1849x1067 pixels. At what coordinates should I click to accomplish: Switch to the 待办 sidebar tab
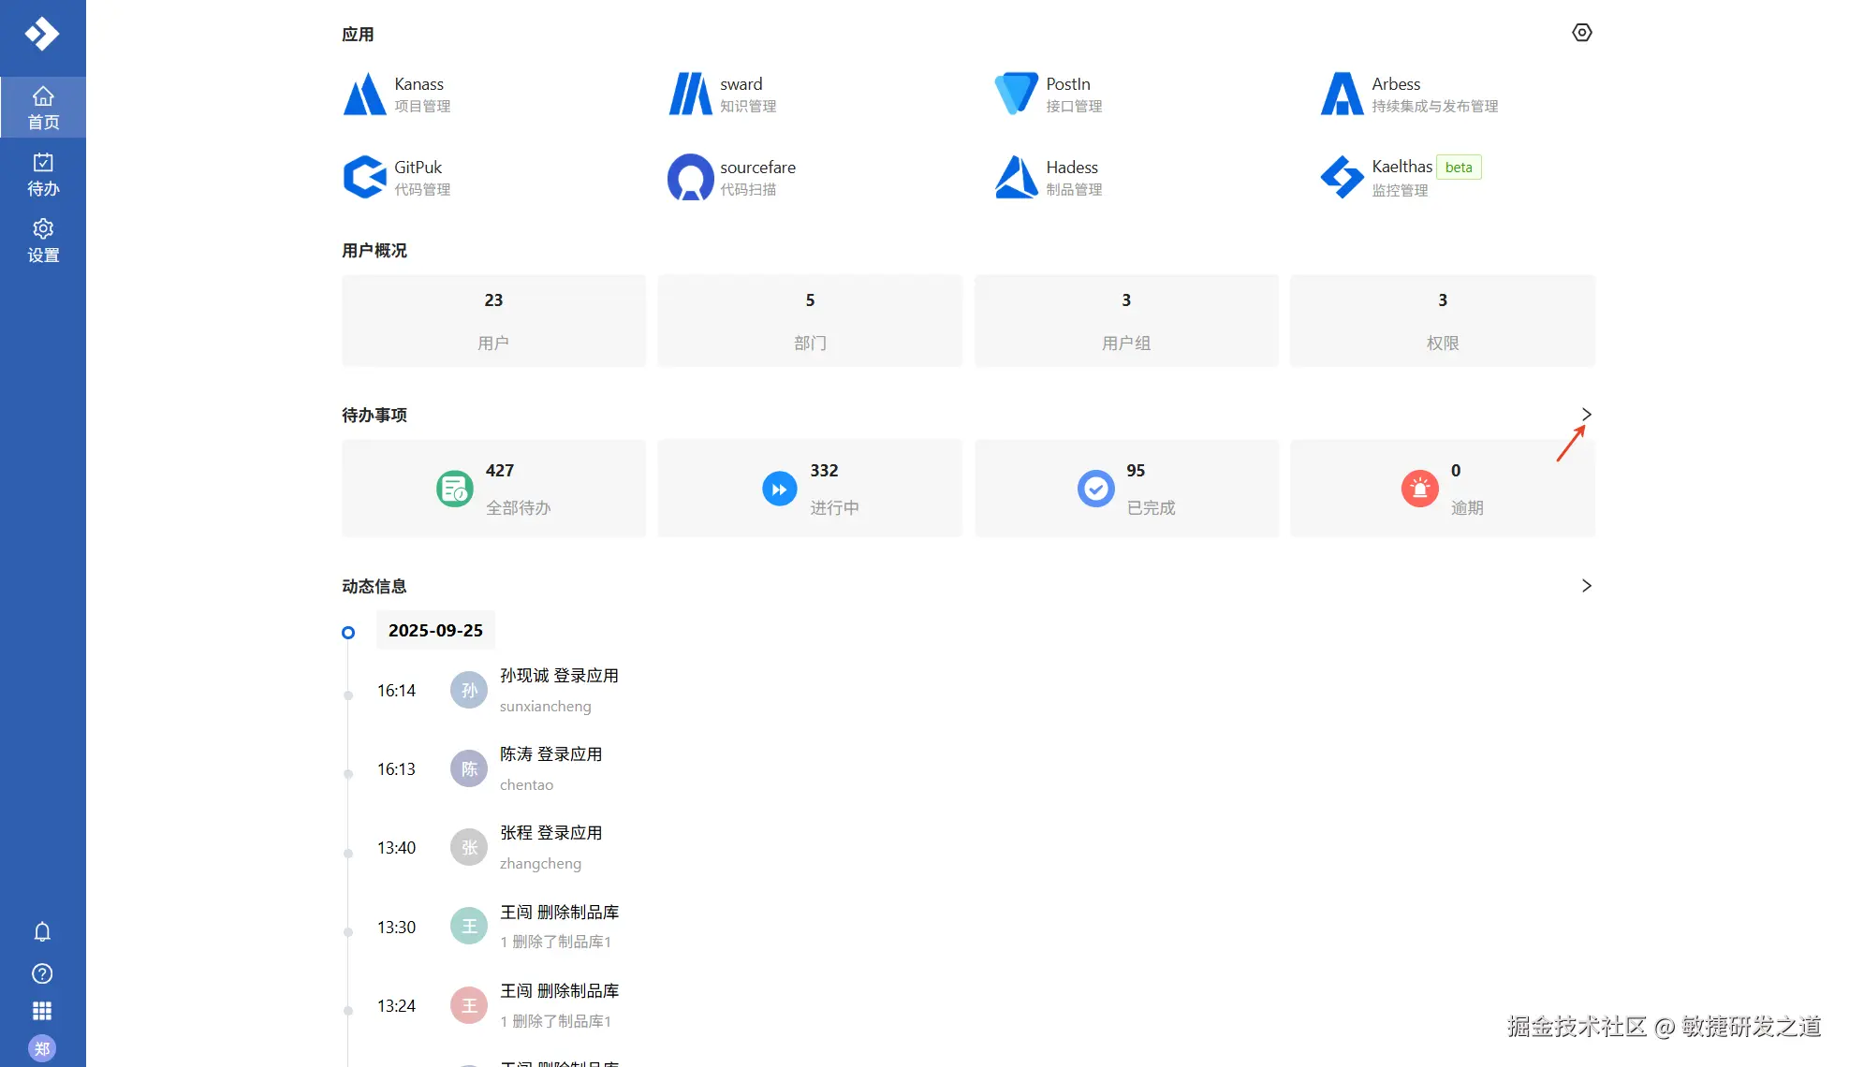coord(43,175)
